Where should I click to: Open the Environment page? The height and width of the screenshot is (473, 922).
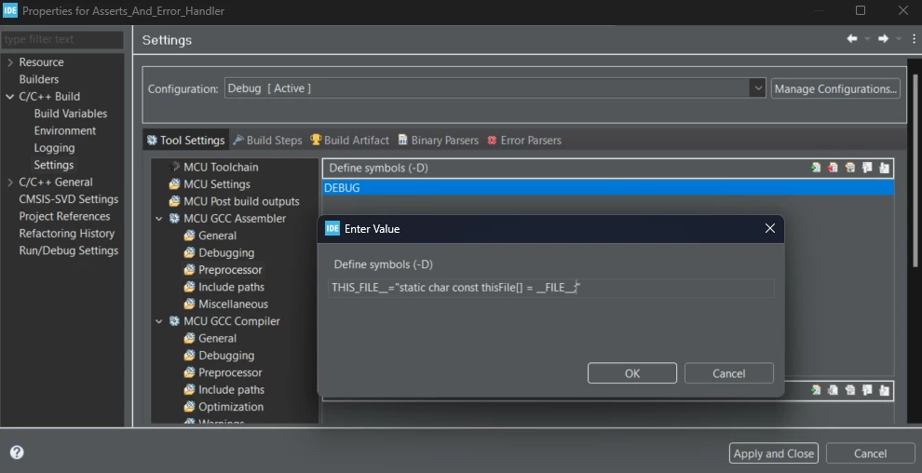click(x=64, y=130)
